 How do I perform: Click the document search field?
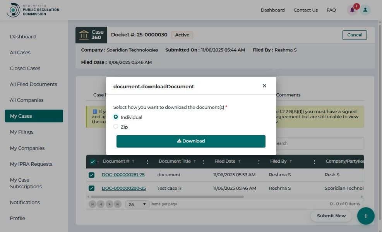coord(319,143)
